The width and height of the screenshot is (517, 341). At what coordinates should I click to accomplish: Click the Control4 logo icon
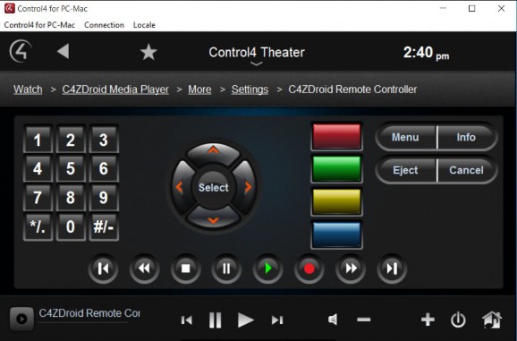point(21,51)
